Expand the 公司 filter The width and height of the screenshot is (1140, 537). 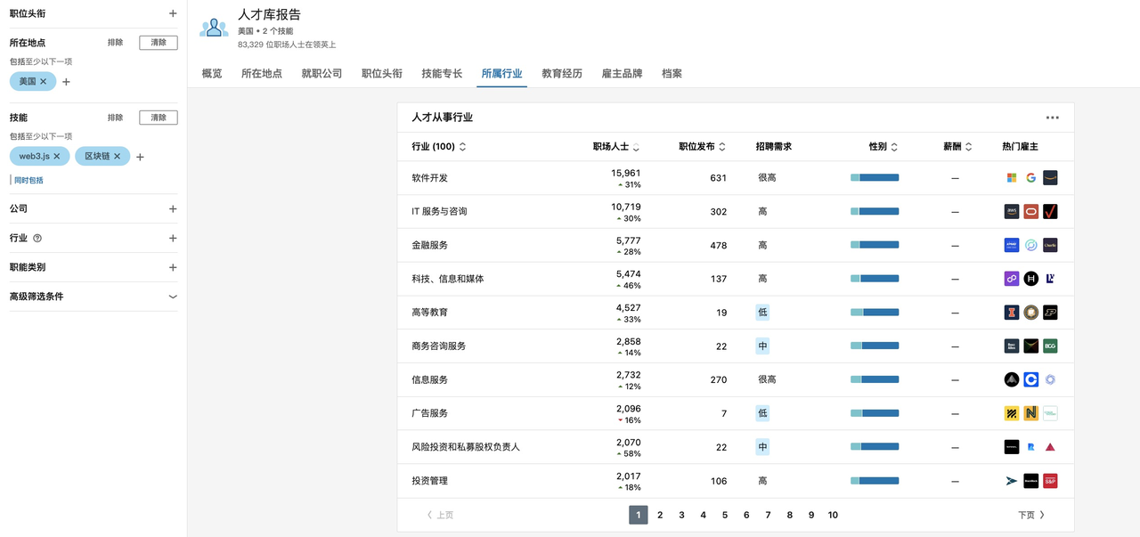tap(173, 208)
